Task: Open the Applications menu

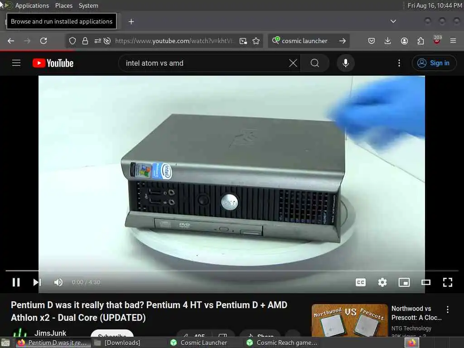Action: tap(32, 5)
